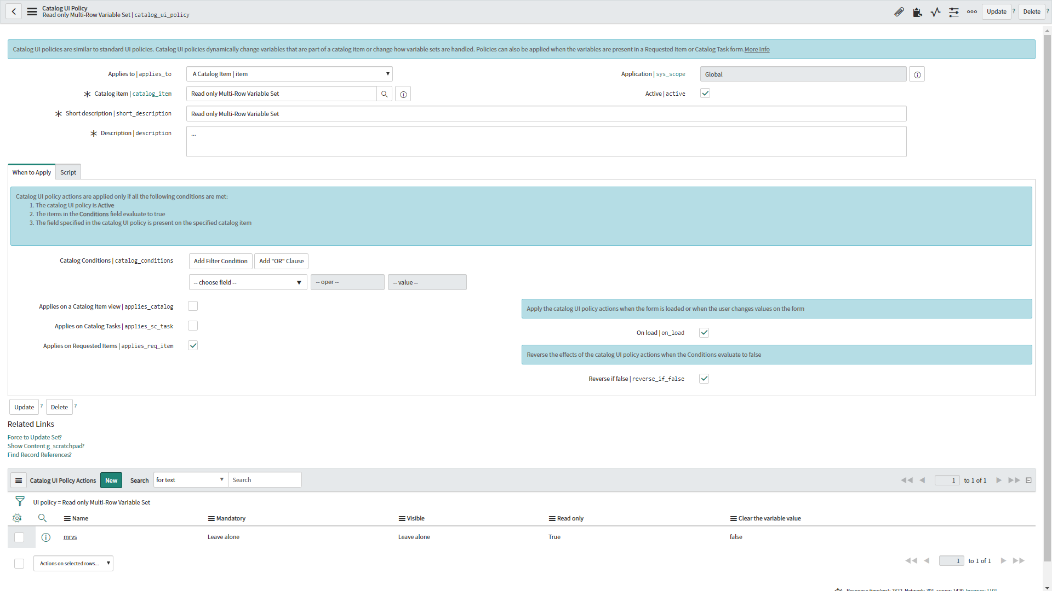Click the related list Search field
Image resolution: width=1052 pixels, height=591 pixels.
pyautogui.click(x=265, y=480)
